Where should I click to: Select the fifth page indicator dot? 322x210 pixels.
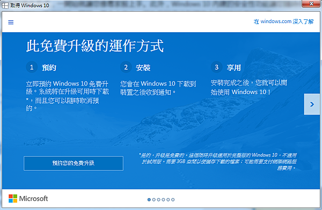(168, 199)
